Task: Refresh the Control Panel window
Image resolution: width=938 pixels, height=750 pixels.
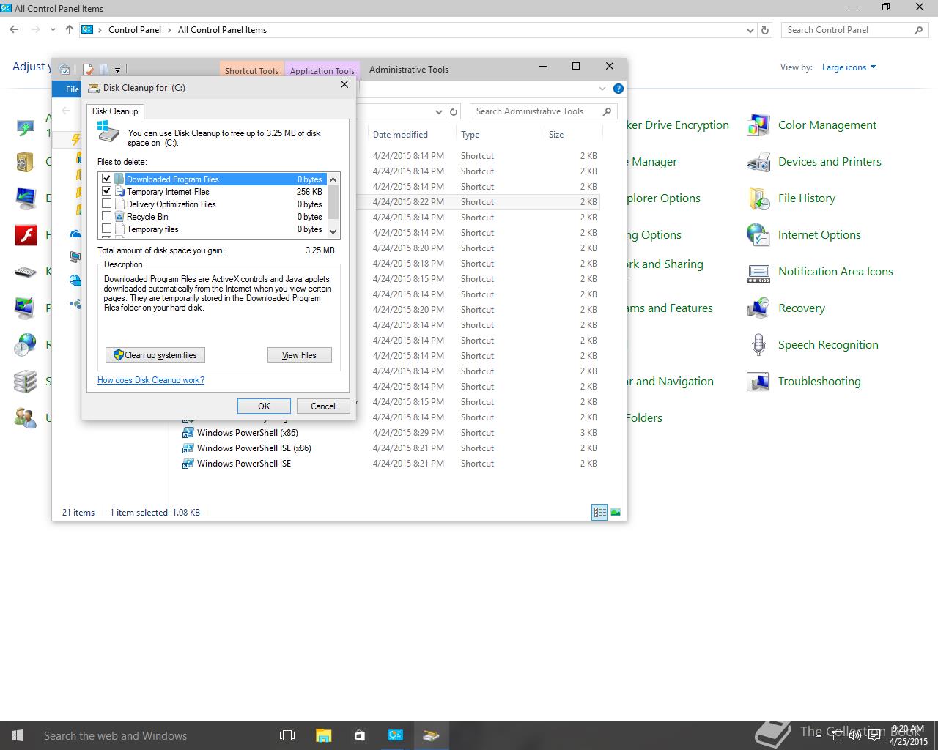Action: [765, 30]
